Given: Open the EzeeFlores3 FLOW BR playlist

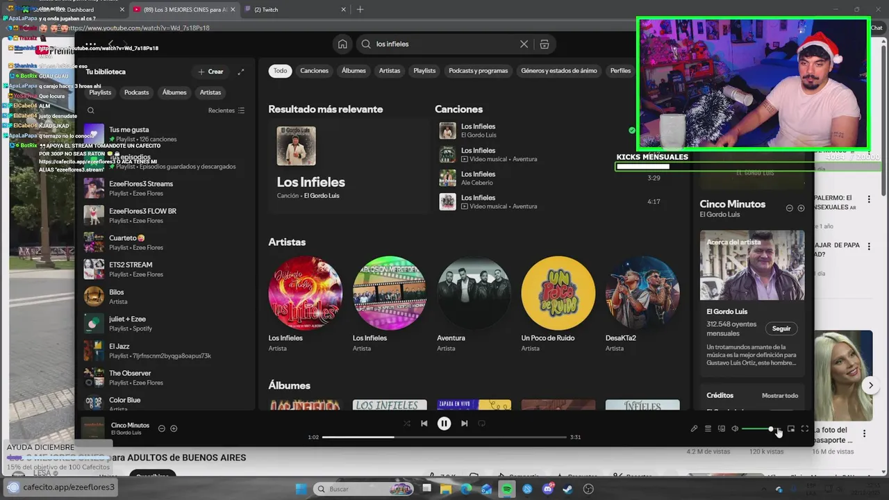Looking at the screenshot, I should (x=165, y=215).
